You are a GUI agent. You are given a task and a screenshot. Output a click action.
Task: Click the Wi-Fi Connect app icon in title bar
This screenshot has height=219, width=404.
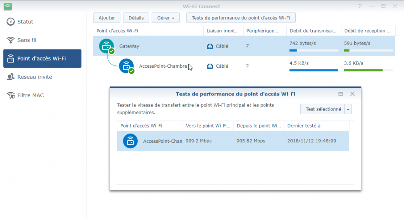[8, 6]
